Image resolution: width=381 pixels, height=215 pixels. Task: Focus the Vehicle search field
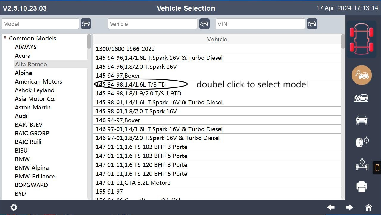click(x=153, y=24)
